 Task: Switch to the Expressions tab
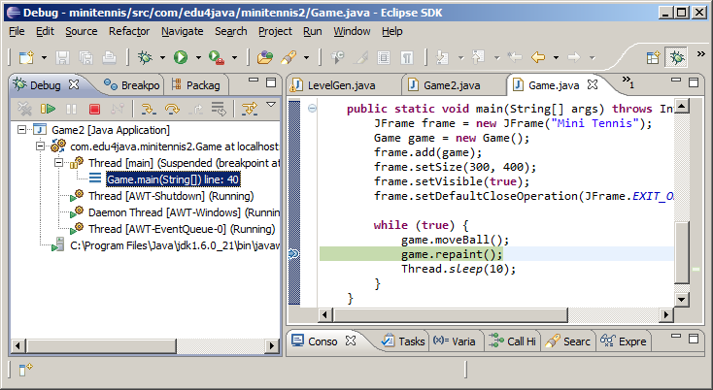pos(624,341)
